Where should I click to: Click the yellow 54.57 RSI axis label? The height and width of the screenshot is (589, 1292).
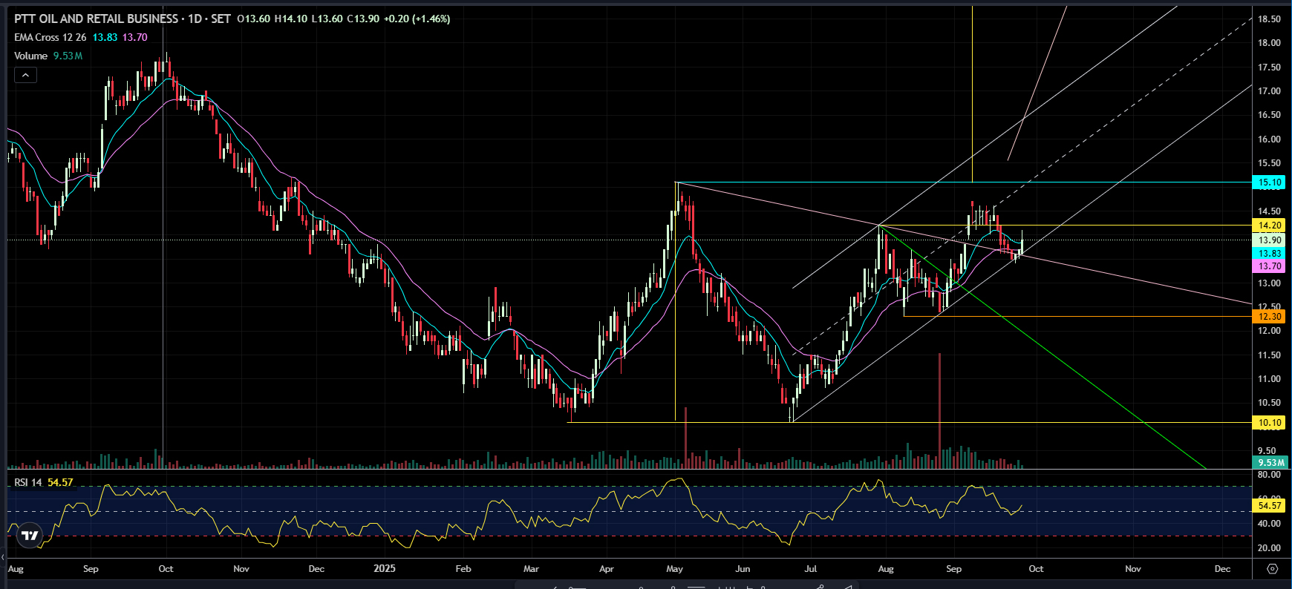tap(1269, 505)
